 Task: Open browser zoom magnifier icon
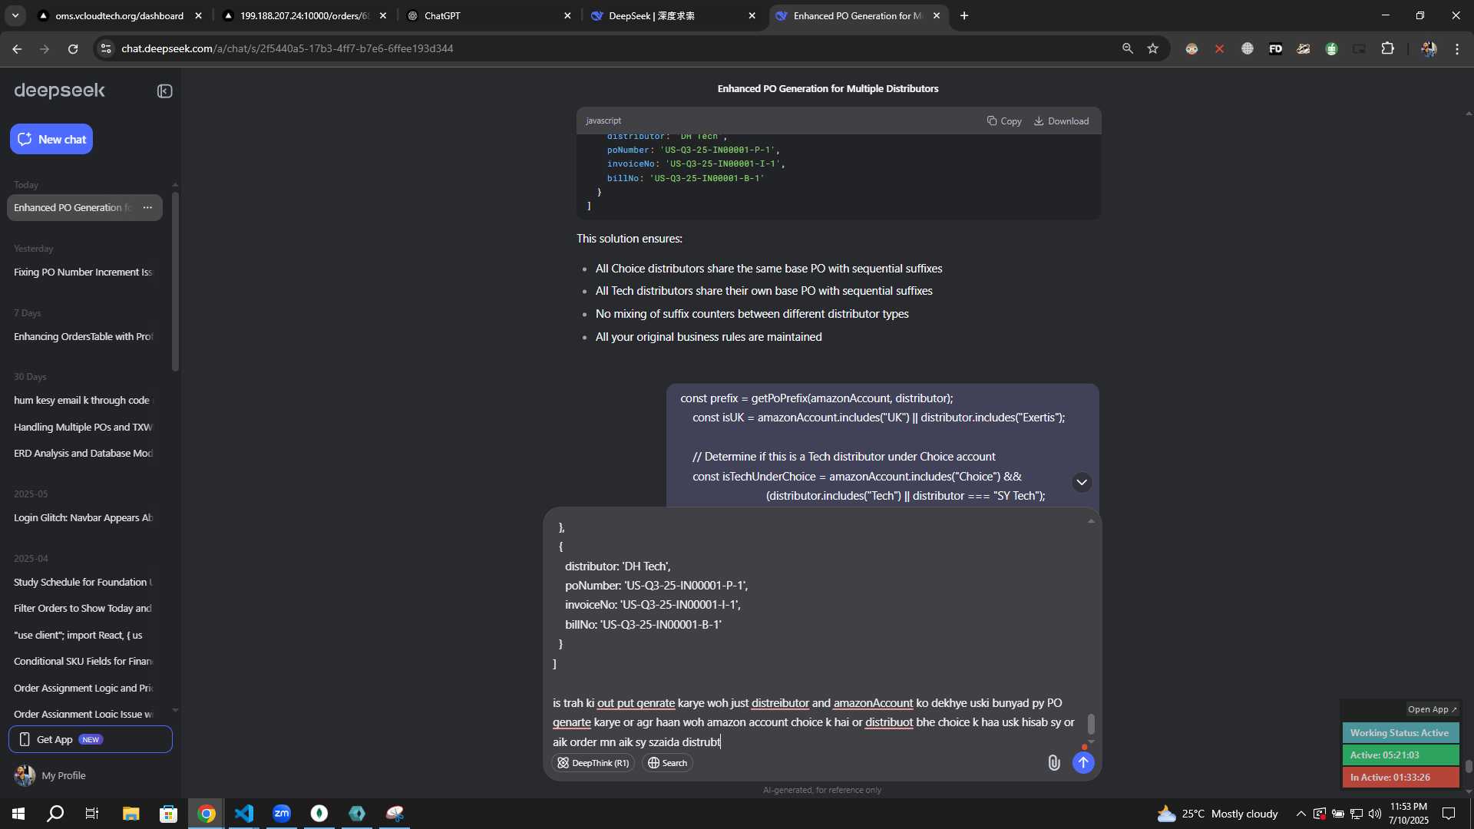pos(1127,48)
